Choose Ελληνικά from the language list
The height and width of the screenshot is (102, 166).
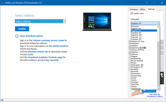click(x=144, y=26)
